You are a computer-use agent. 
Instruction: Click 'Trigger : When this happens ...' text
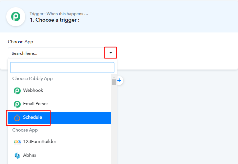pos(59,14)
